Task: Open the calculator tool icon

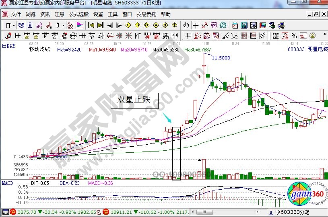Action: pyautogui.click(x=244, y=25)
